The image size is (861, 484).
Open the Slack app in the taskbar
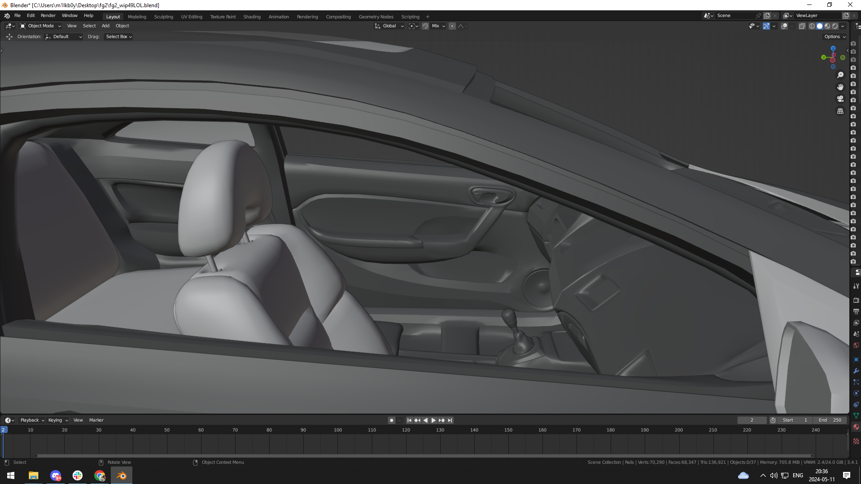click(x=78, y=475)
